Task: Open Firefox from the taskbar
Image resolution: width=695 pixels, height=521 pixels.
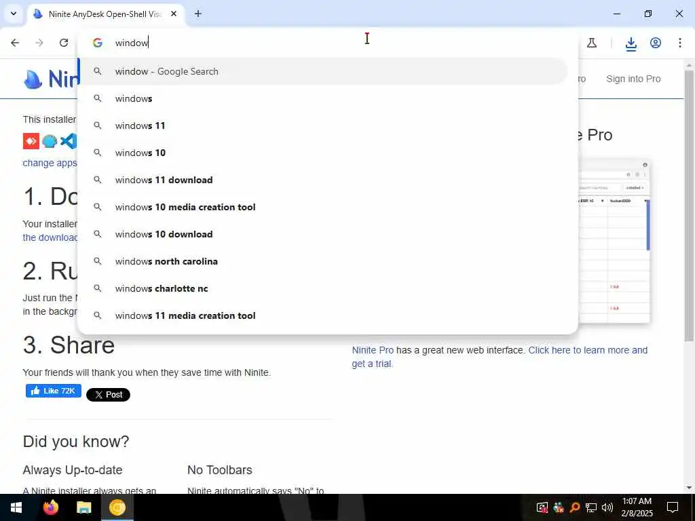Action: [x=50, y=507]
